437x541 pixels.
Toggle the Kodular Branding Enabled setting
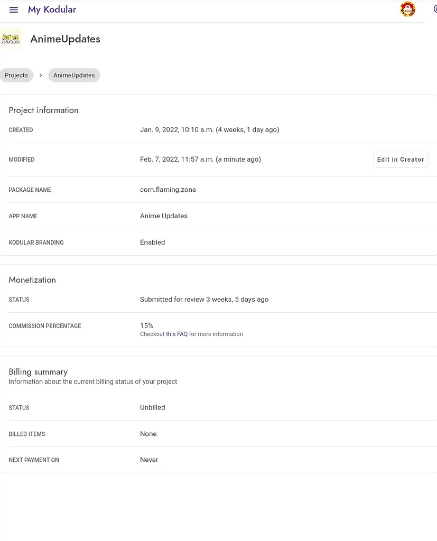[x=152, y=242]
